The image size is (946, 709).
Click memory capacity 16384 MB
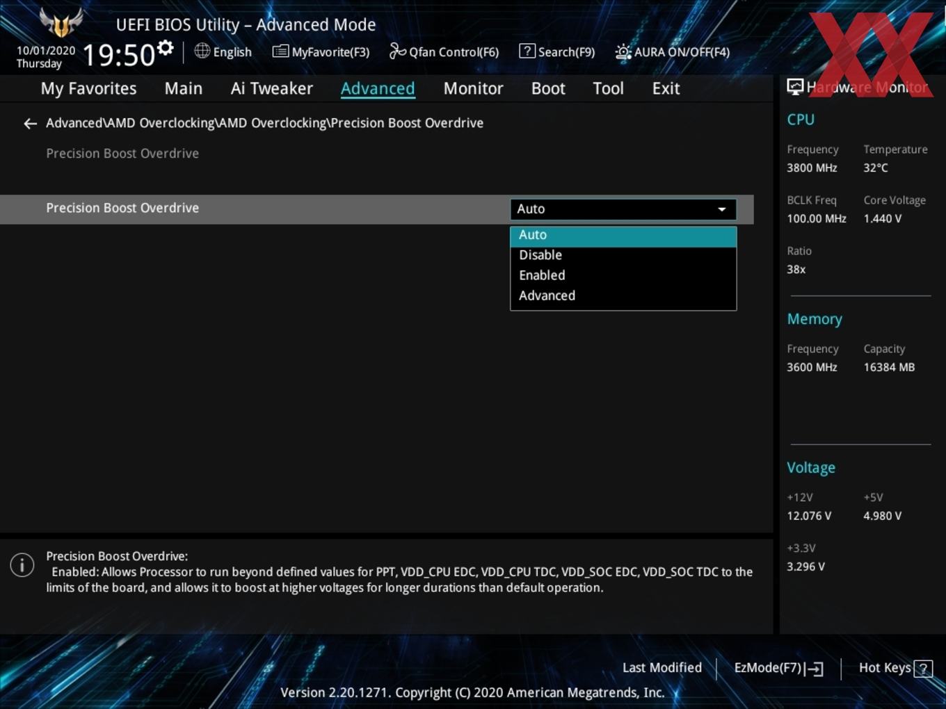point(889,367)
